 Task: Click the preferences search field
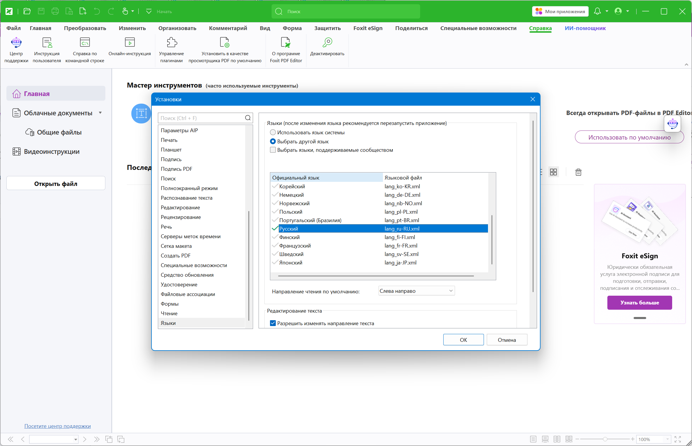(x=202, y=118)
